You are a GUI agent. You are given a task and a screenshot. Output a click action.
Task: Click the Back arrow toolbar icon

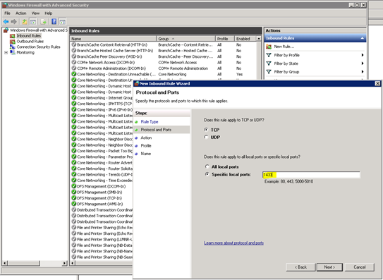click(x=6, y=22)
